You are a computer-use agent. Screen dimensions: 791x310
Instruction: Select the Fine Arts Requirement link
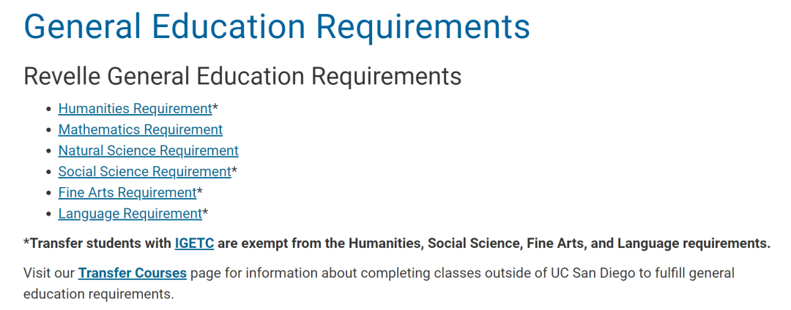pyautogui.click(x=127, y=192)
